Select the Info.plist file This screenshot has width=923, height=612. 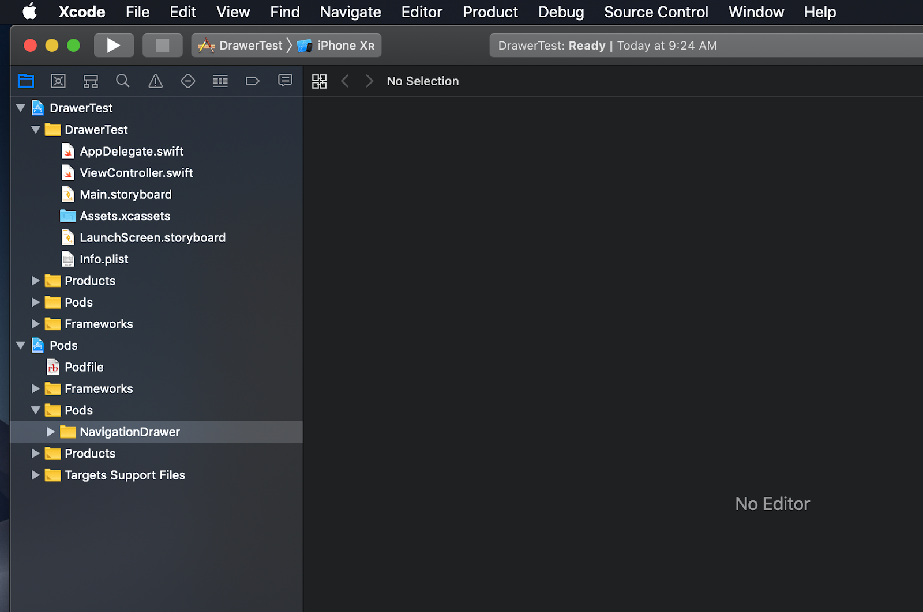(x=156, y=259)
